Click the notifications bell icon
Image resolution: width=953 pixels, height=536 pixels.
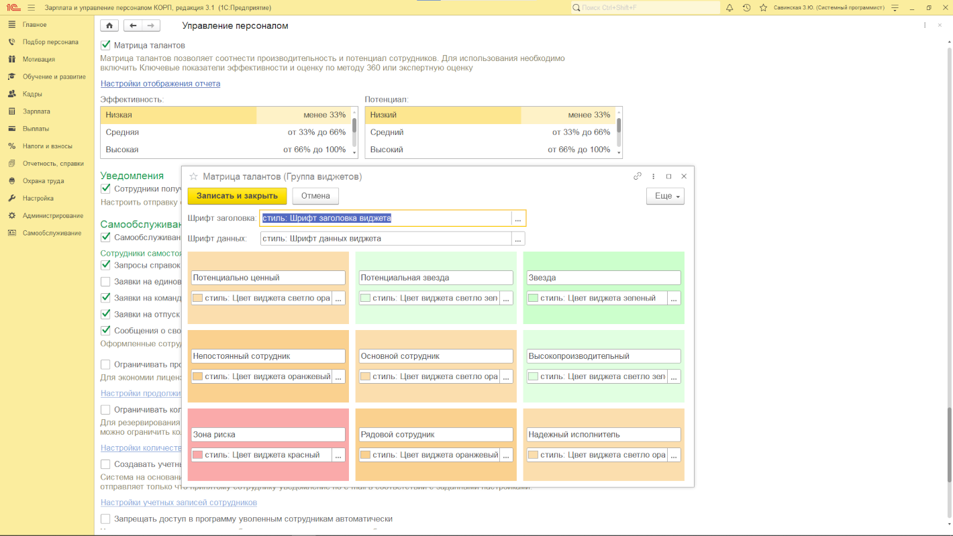pyautogui.click(x=730, y=7)
